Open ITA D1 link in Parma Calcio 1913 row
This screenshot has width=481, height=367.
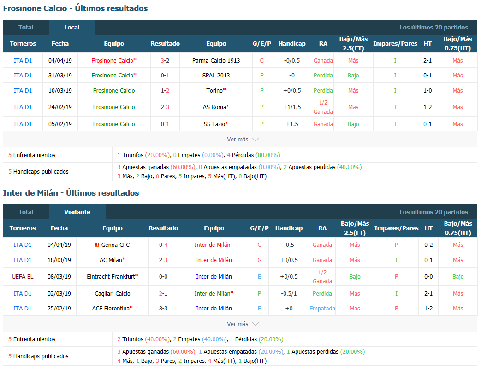tap(23, 61)
